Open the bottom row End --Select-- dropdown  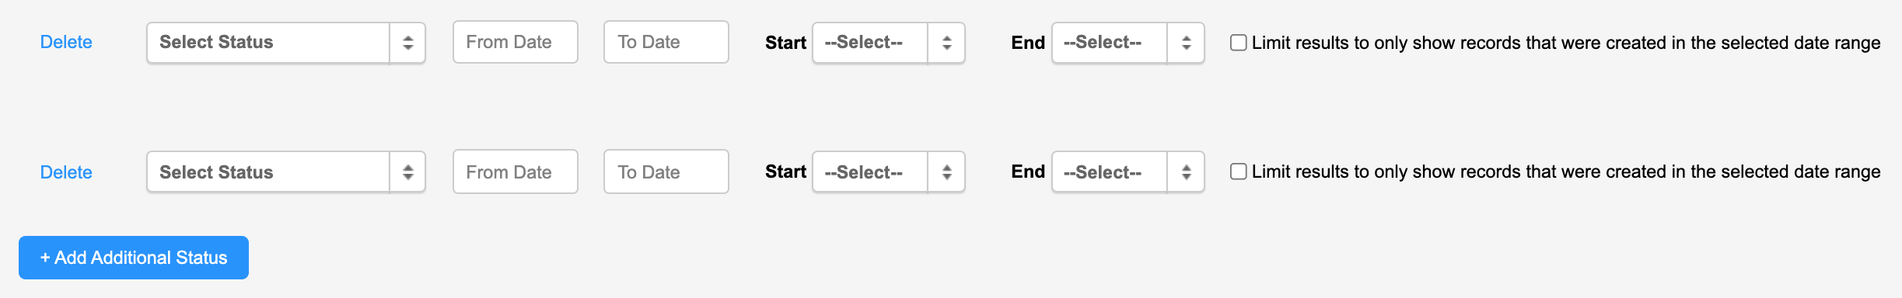pyautogui.click(x=1128, y=172)
